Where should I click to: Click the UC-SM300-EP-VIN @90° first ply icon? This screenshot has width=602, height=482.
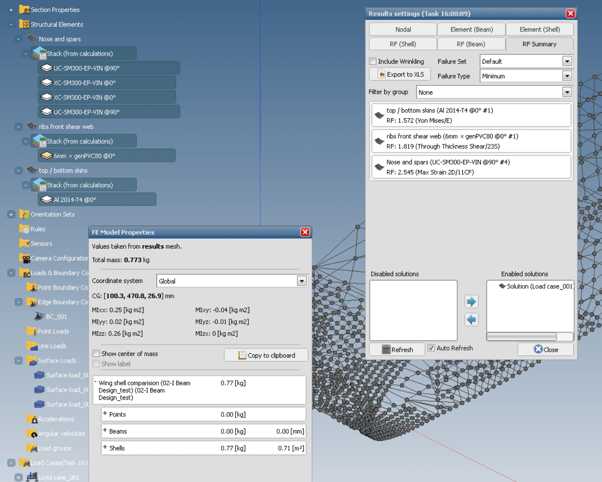pyautogui.click(x=46, y=68)
